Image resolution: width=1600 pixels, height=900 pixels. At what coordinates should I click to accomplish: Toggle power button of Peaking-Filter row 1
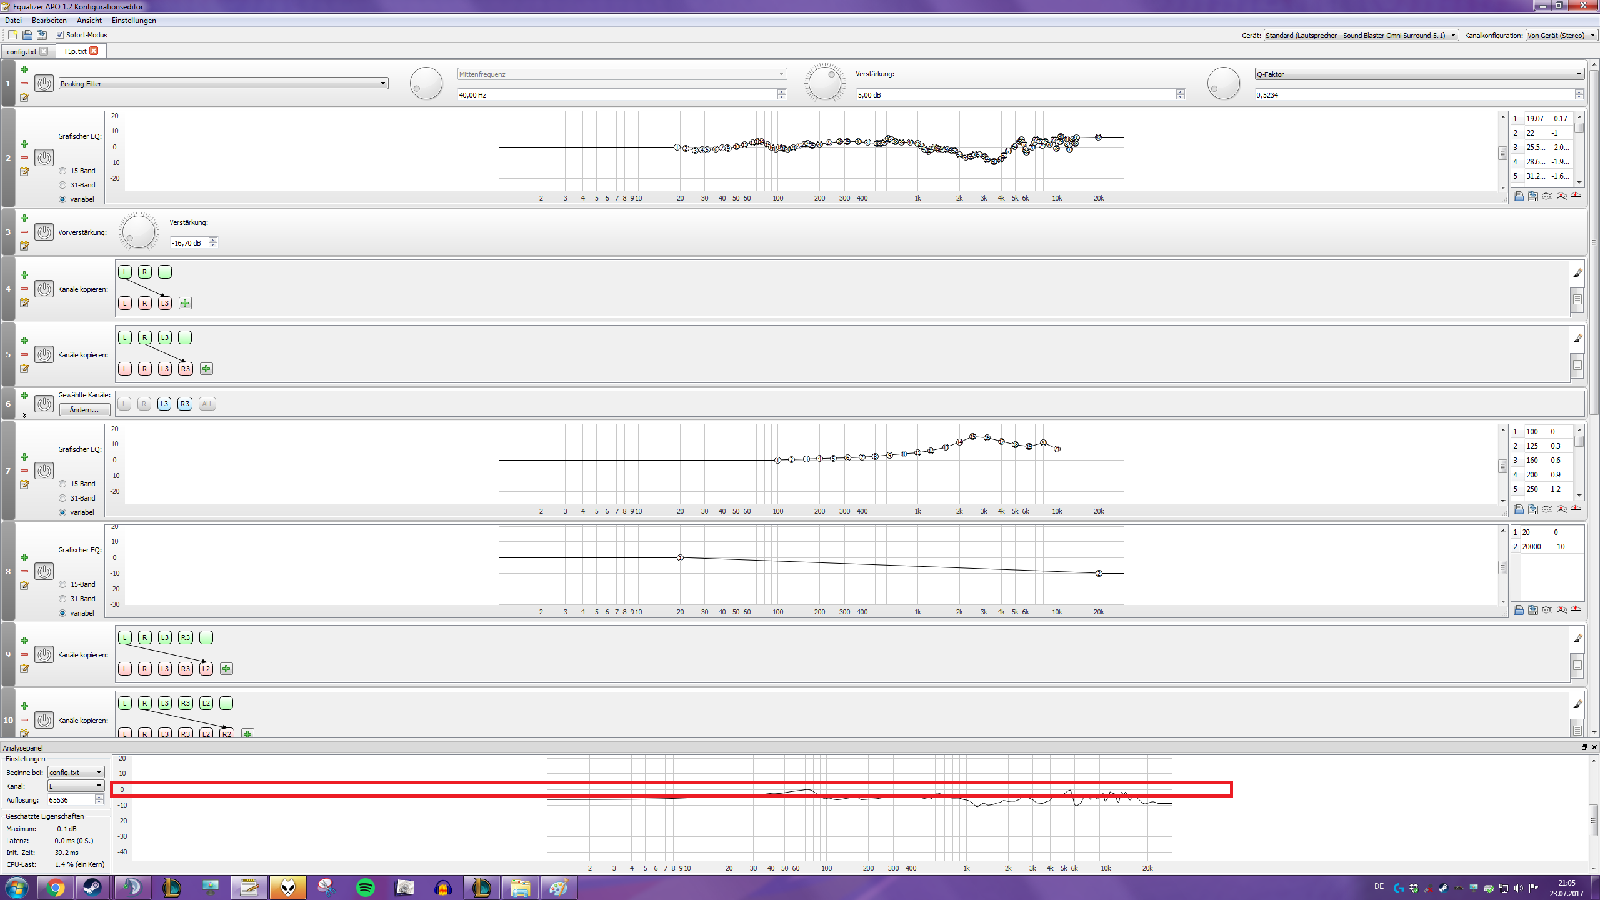(44, 83)
